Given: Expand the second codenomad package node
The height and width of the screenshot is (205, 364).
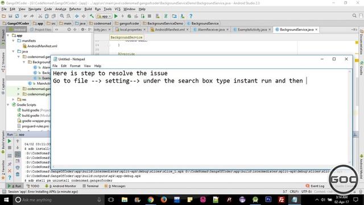Looking at the screenshot, I should pyautogui.click(x=19, y=89).
